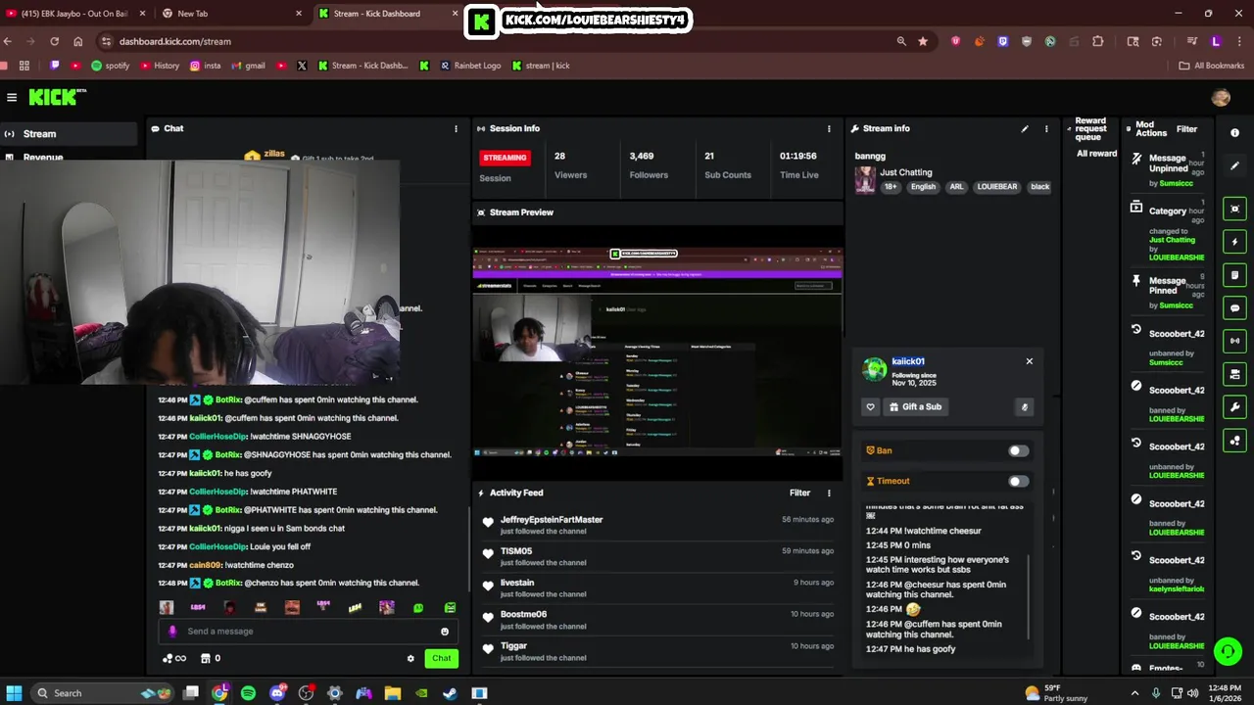Click cain809 username in chat
The image size is (1254, 705).
pyautogui.click(x=205, y=565)
